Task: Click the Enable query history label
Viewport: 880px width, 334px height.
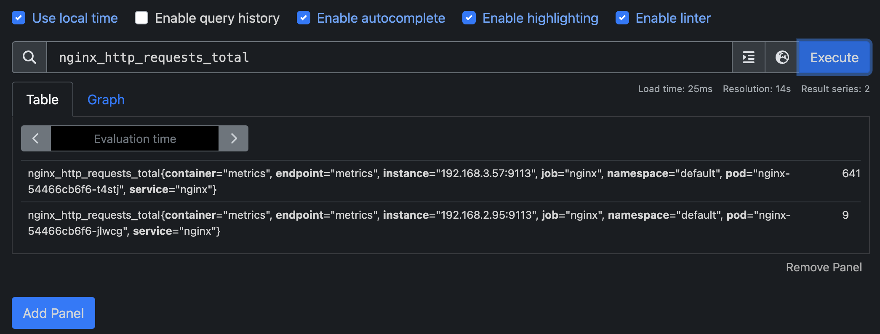Action: pos(217,18)
